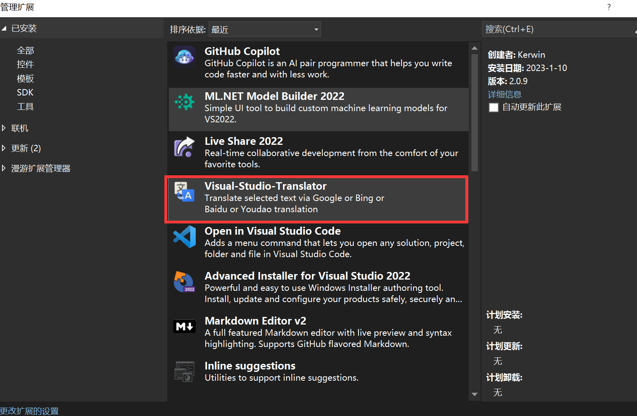This screenshot has height=416, width=637.
Task: Click the GitHub Copilot extension icon
Action: tap(184, 56)
